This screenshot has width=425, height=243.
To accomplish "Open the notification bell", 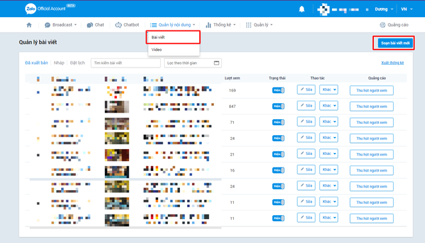I will (x=301, y=9).
